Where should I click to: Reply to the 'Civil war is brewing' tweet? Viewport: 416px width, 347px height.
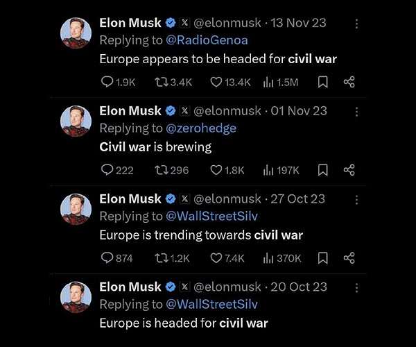click(x=117, y=170)
